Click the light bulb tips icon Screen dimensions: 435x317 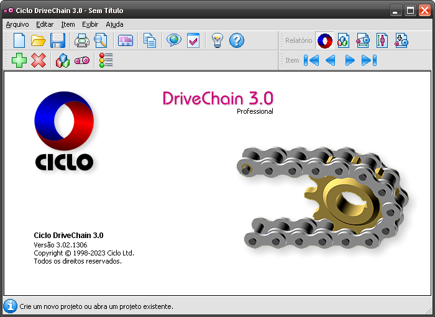(217, 40)
